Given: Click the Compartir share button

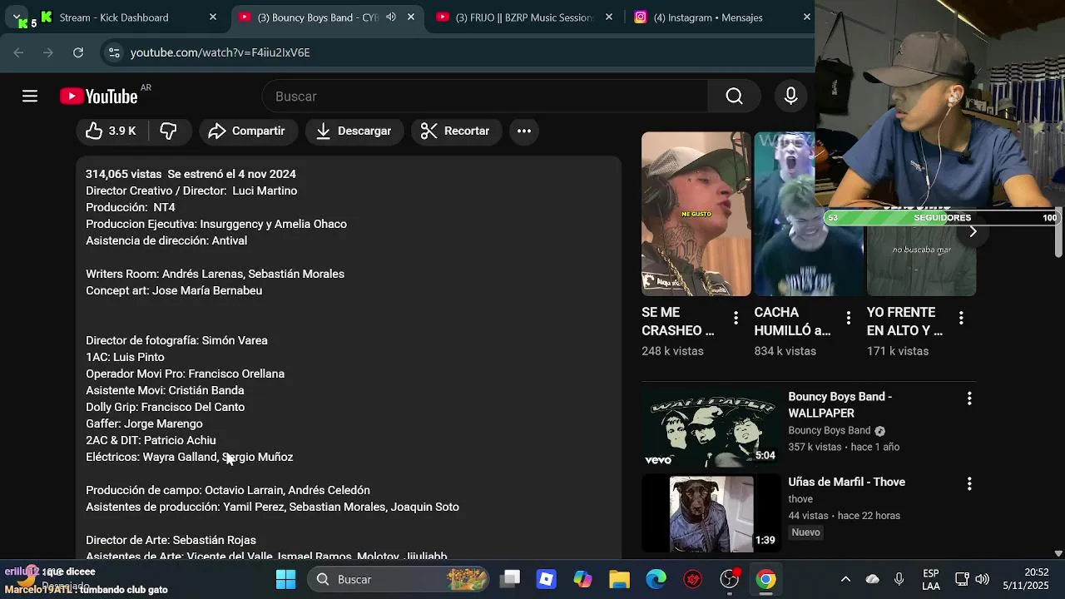Looking at the screenshot, I should pyautogui.click(x=246, y=131).
